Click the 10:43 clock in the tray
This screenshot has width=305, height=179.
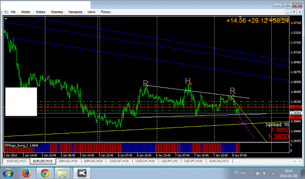click(x=288, y=171)
